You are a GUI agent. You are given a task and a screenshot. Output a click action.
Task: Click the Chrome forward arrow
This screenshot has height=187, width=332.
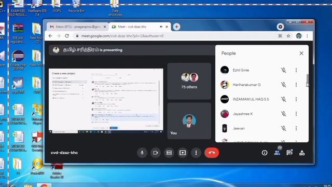(x=59, y=36)
